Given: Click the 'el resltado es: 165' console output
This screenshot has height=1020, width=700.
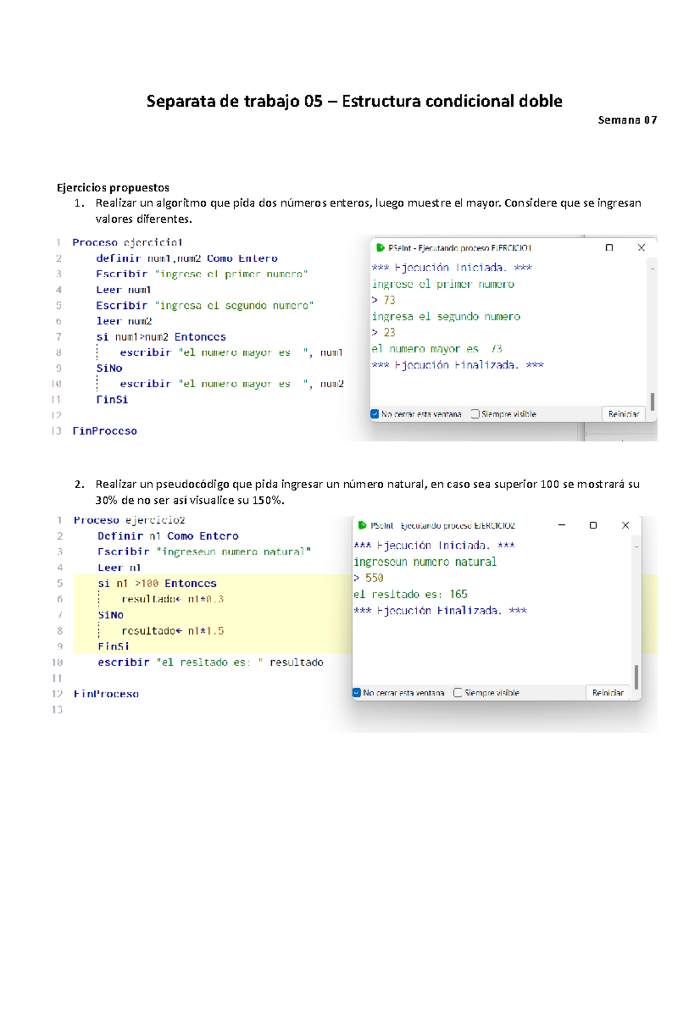Looking at the screenshot, I should tap(410, 594).
